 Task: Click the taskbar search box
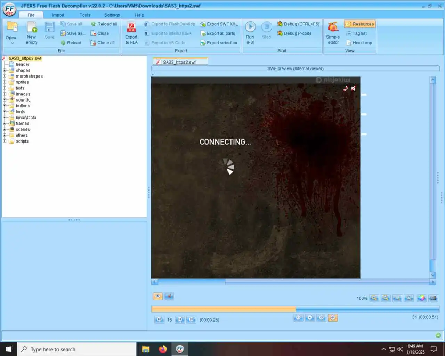(x=76, y=349)
